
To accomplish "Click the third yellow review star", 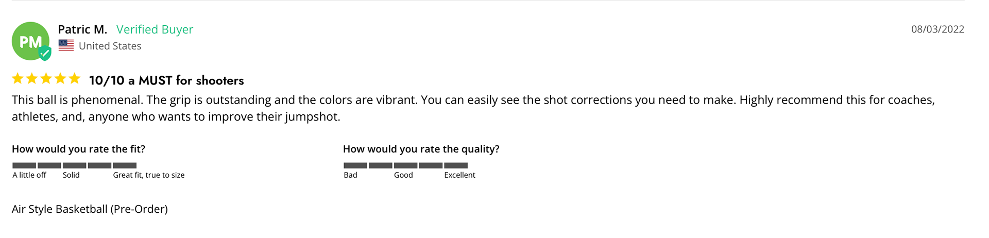I will coord(46,79).
